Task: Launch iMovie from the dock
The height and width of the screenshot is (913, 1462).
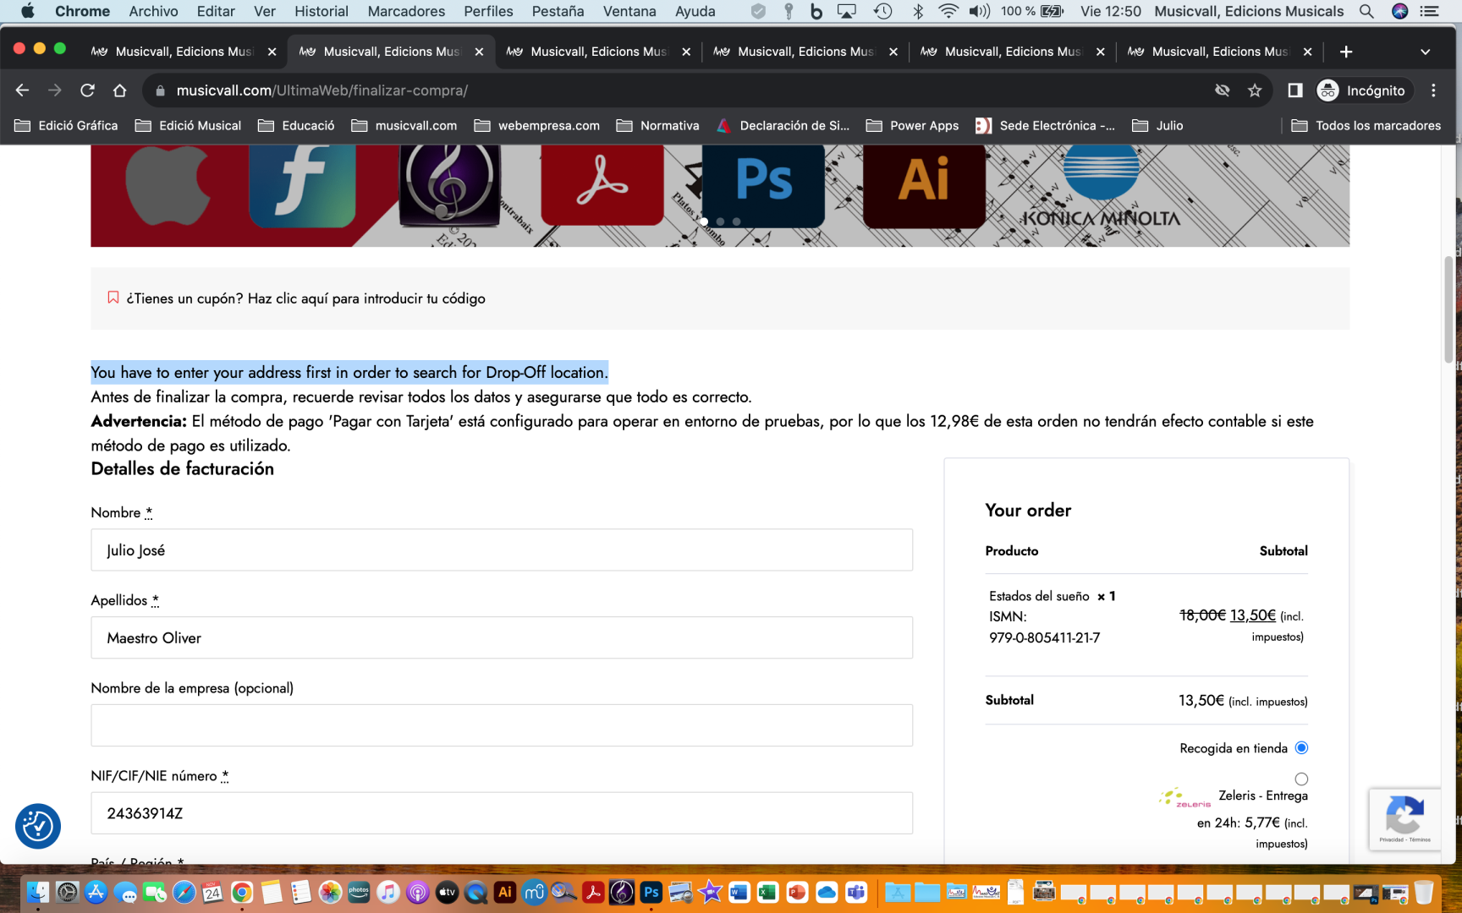Action: tap(710, 892)
